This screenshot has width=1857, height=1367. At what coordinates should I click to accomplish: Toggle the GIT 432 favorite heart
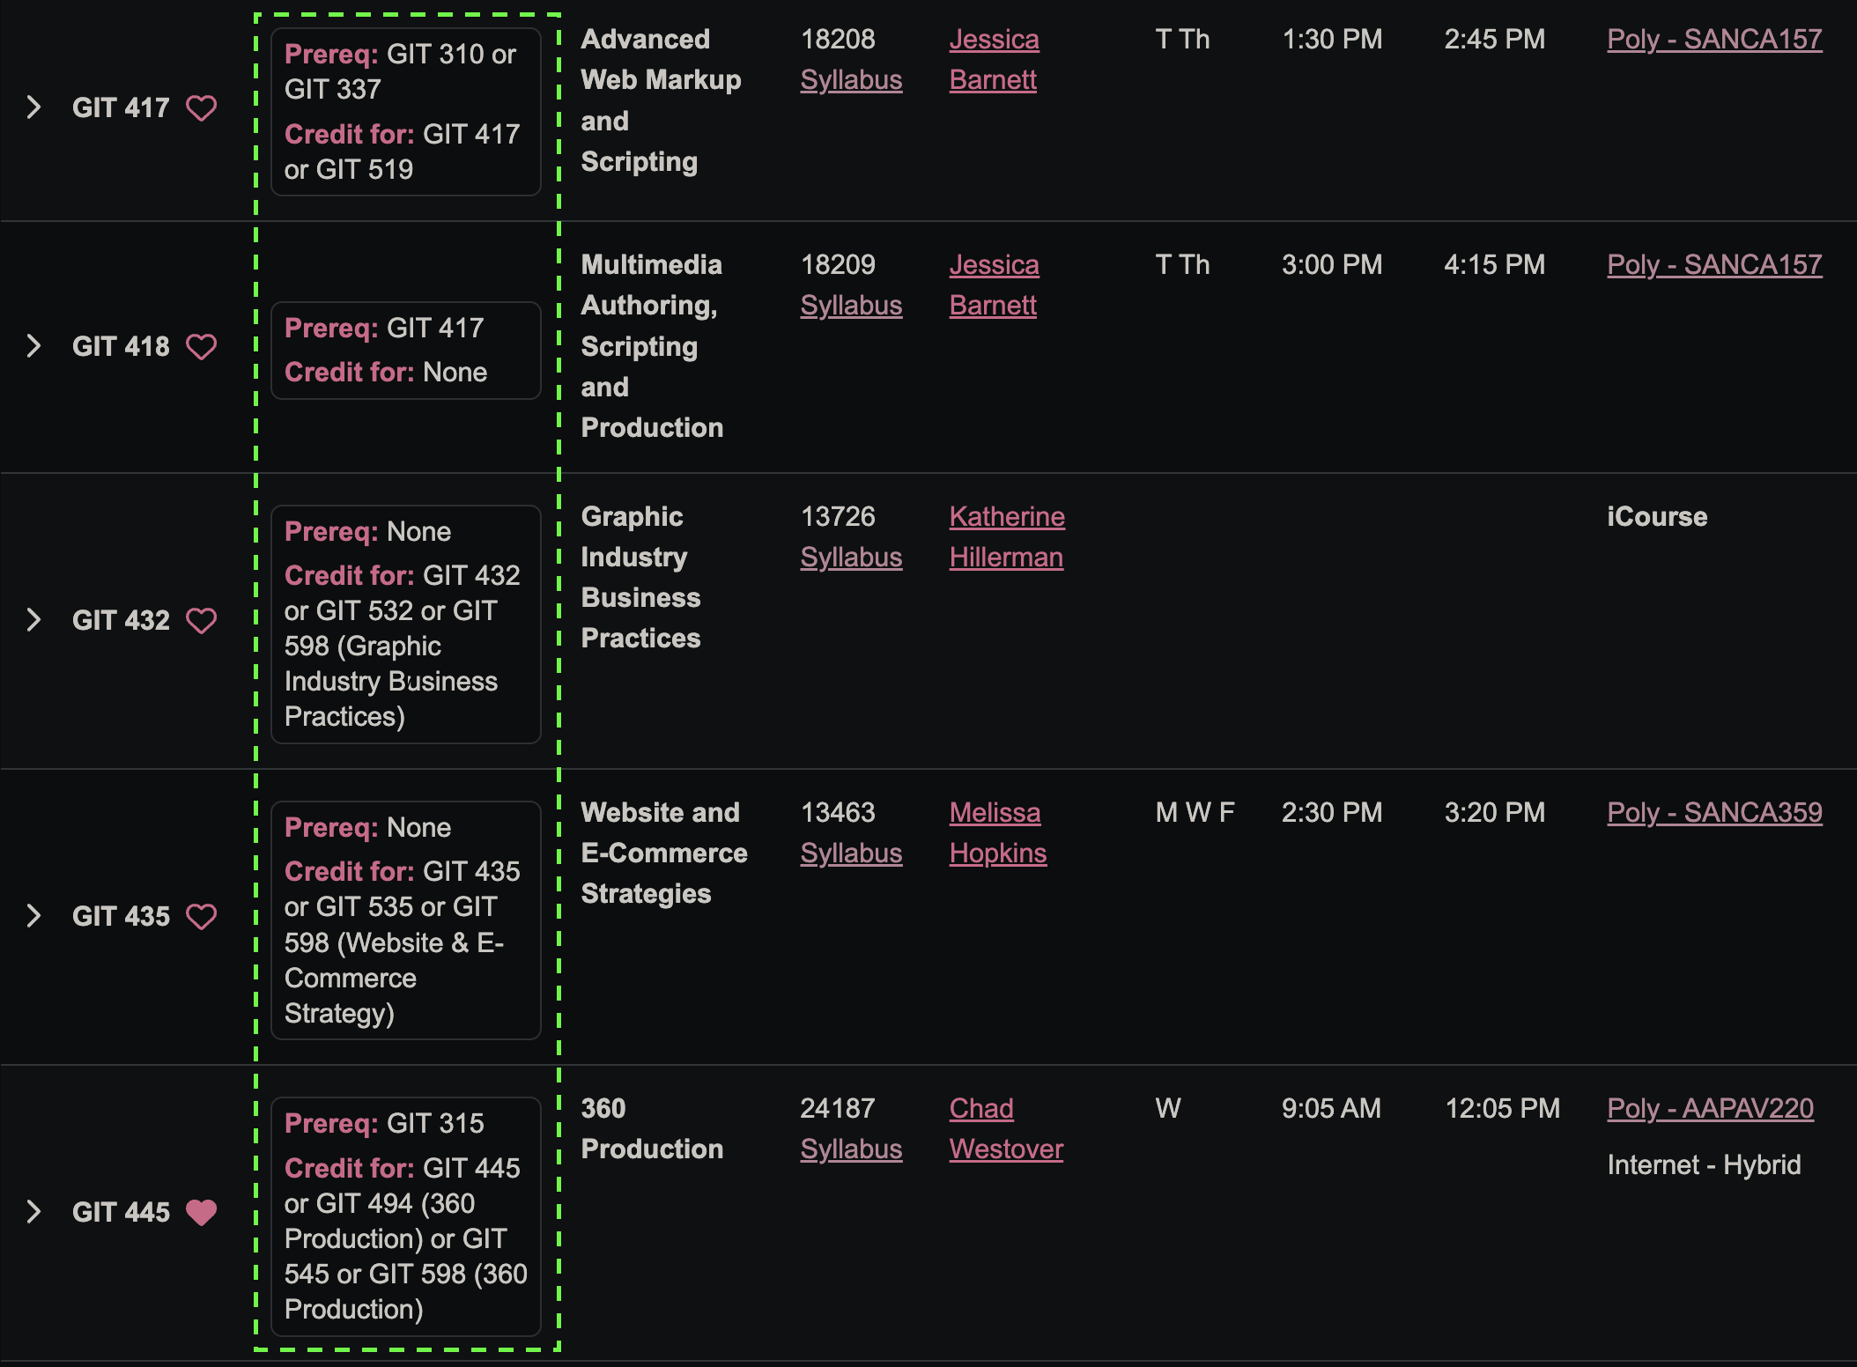point(202,621)
